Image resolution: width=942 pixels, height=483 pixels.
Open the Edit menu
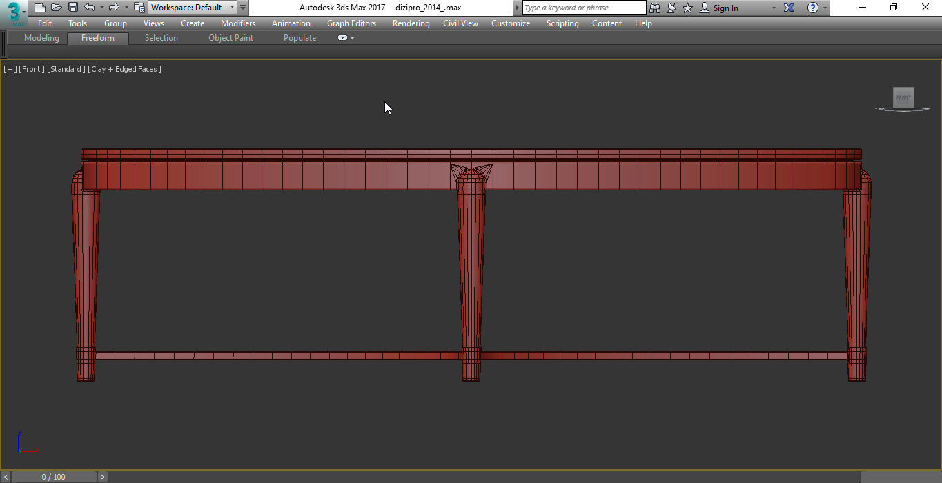(45, 23)
